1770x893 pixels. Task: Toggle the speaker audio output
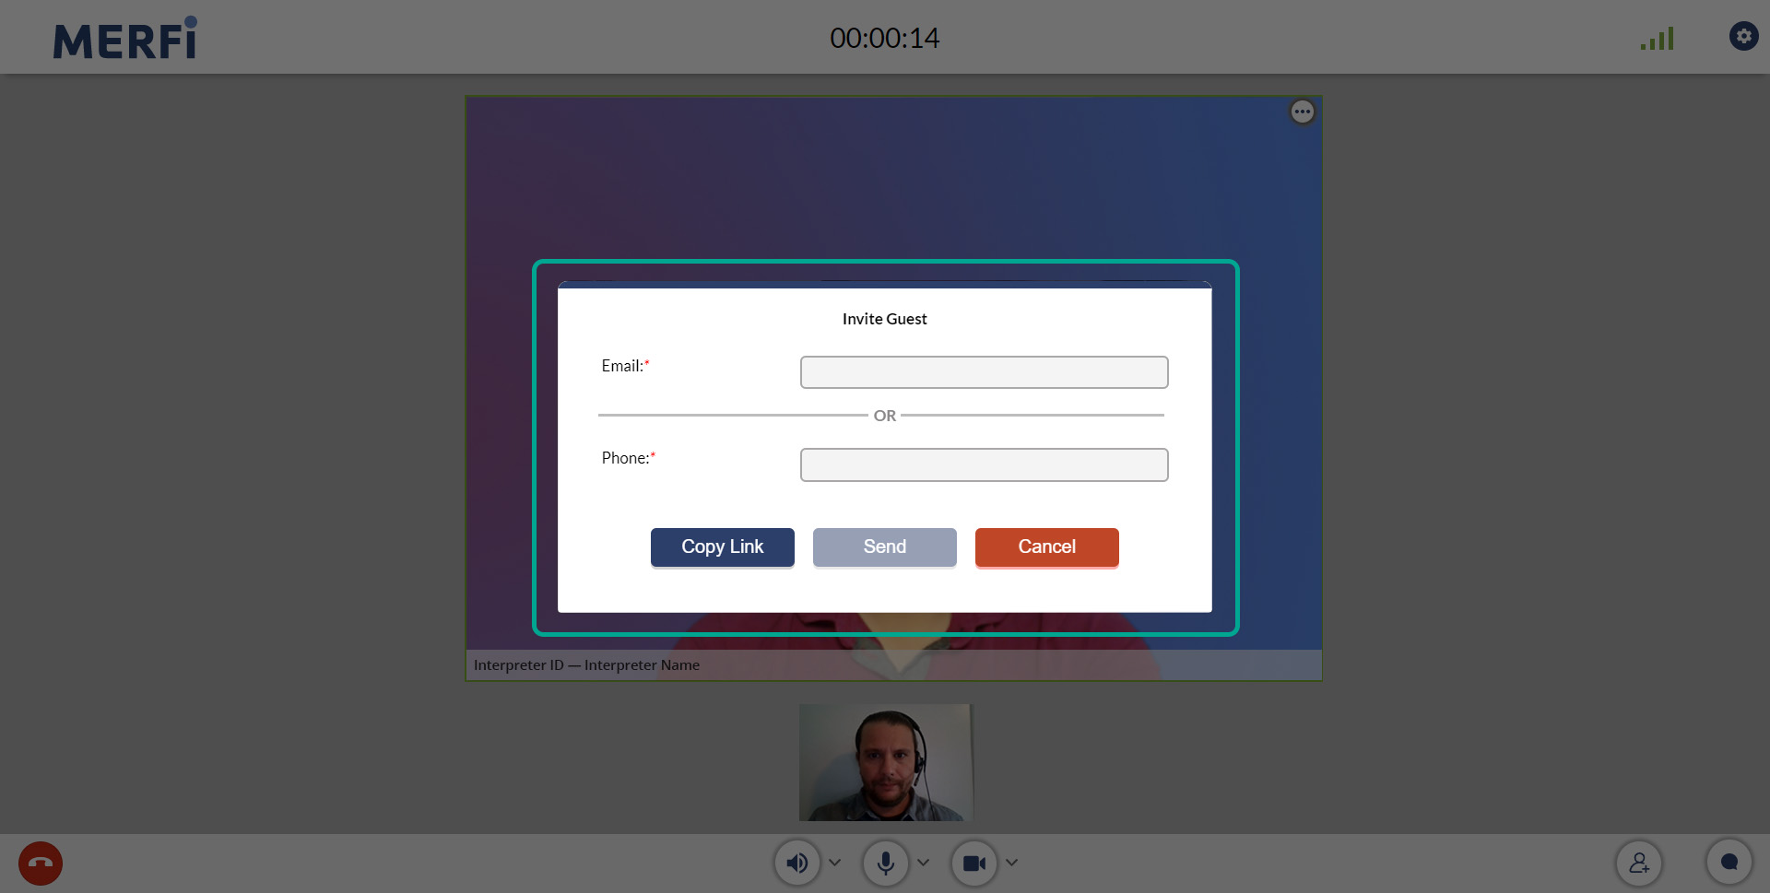point(796,864)
